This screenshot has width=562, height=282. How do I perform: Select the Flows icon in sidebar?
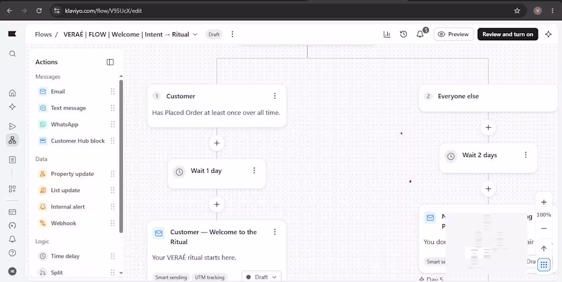point(12,140)
